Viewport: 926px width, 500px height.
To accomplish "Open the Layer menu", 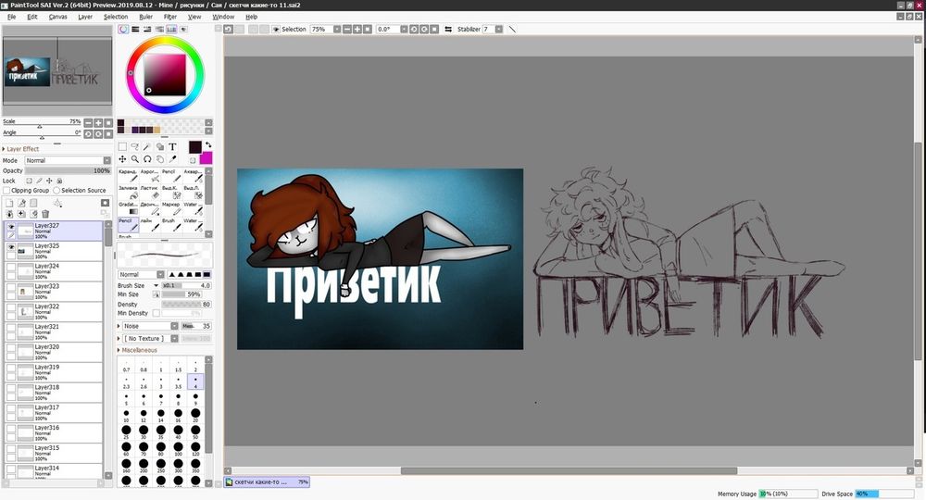I will click(x=85, y=17).
